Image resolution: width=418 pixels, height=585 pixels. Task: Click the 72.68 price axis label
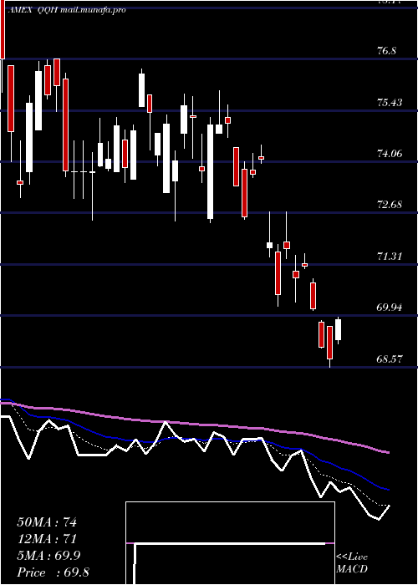tap(390, 205)
